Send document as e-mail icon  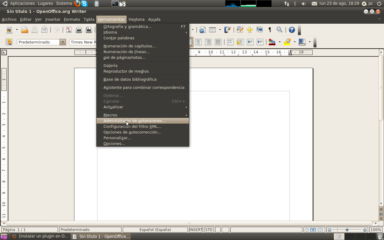[x=44, y=30]
